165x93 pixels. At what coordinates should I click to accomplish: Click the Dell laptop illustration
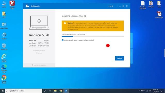point(39,22)
